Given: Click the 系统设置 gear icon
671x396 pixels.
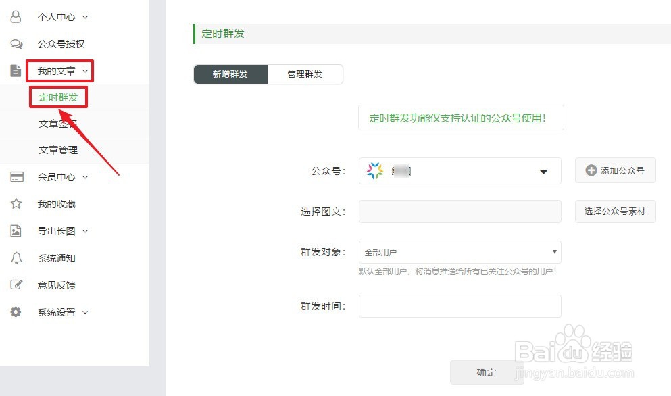Looking at the screenshot, I should pos(16,312).
